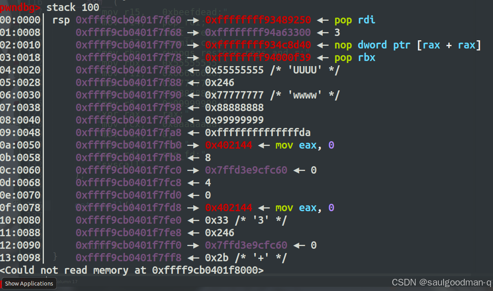Click value 4 in row 0d:0068

208,183
